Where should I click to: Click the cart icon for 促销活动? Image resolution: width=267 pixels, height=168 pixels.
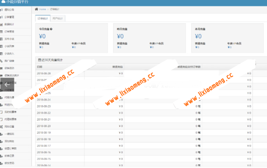(1, 68)
